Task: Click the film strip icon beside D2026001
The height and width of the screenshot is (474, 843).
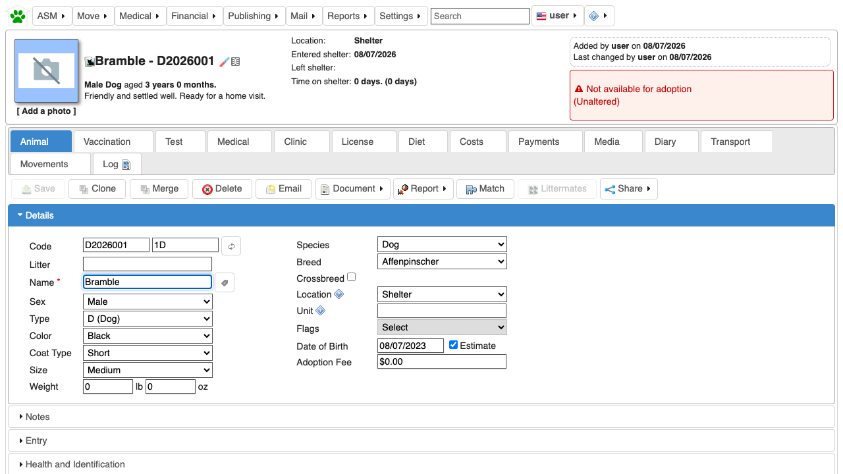Action: pos(235,61)
